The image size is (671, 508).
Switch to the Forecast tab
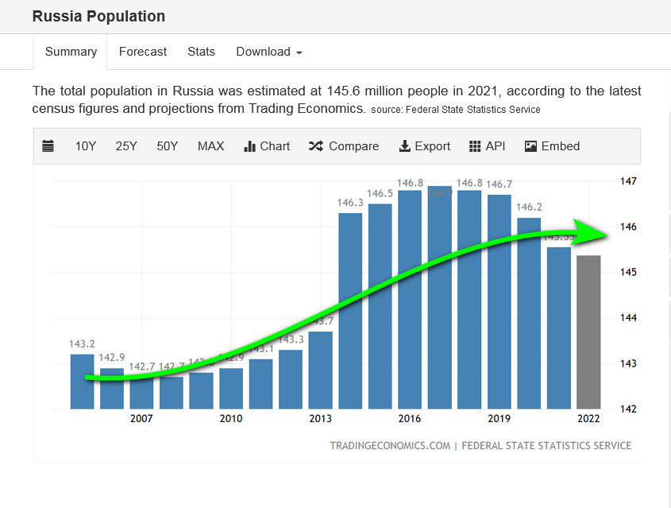143,52
